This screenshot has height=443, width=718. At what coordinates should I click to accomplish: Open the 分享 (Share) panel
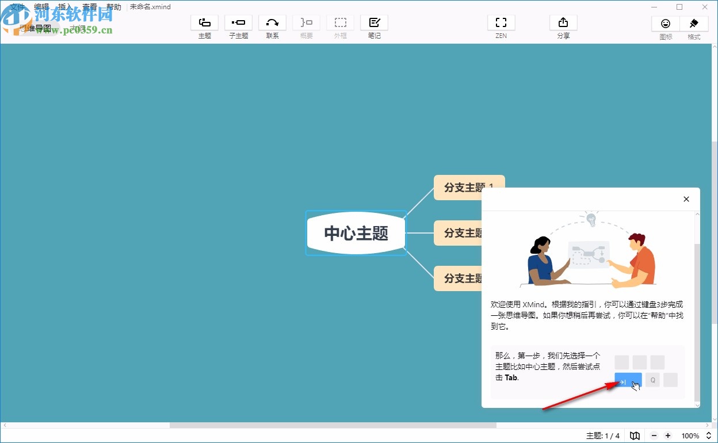coord(563,25)
